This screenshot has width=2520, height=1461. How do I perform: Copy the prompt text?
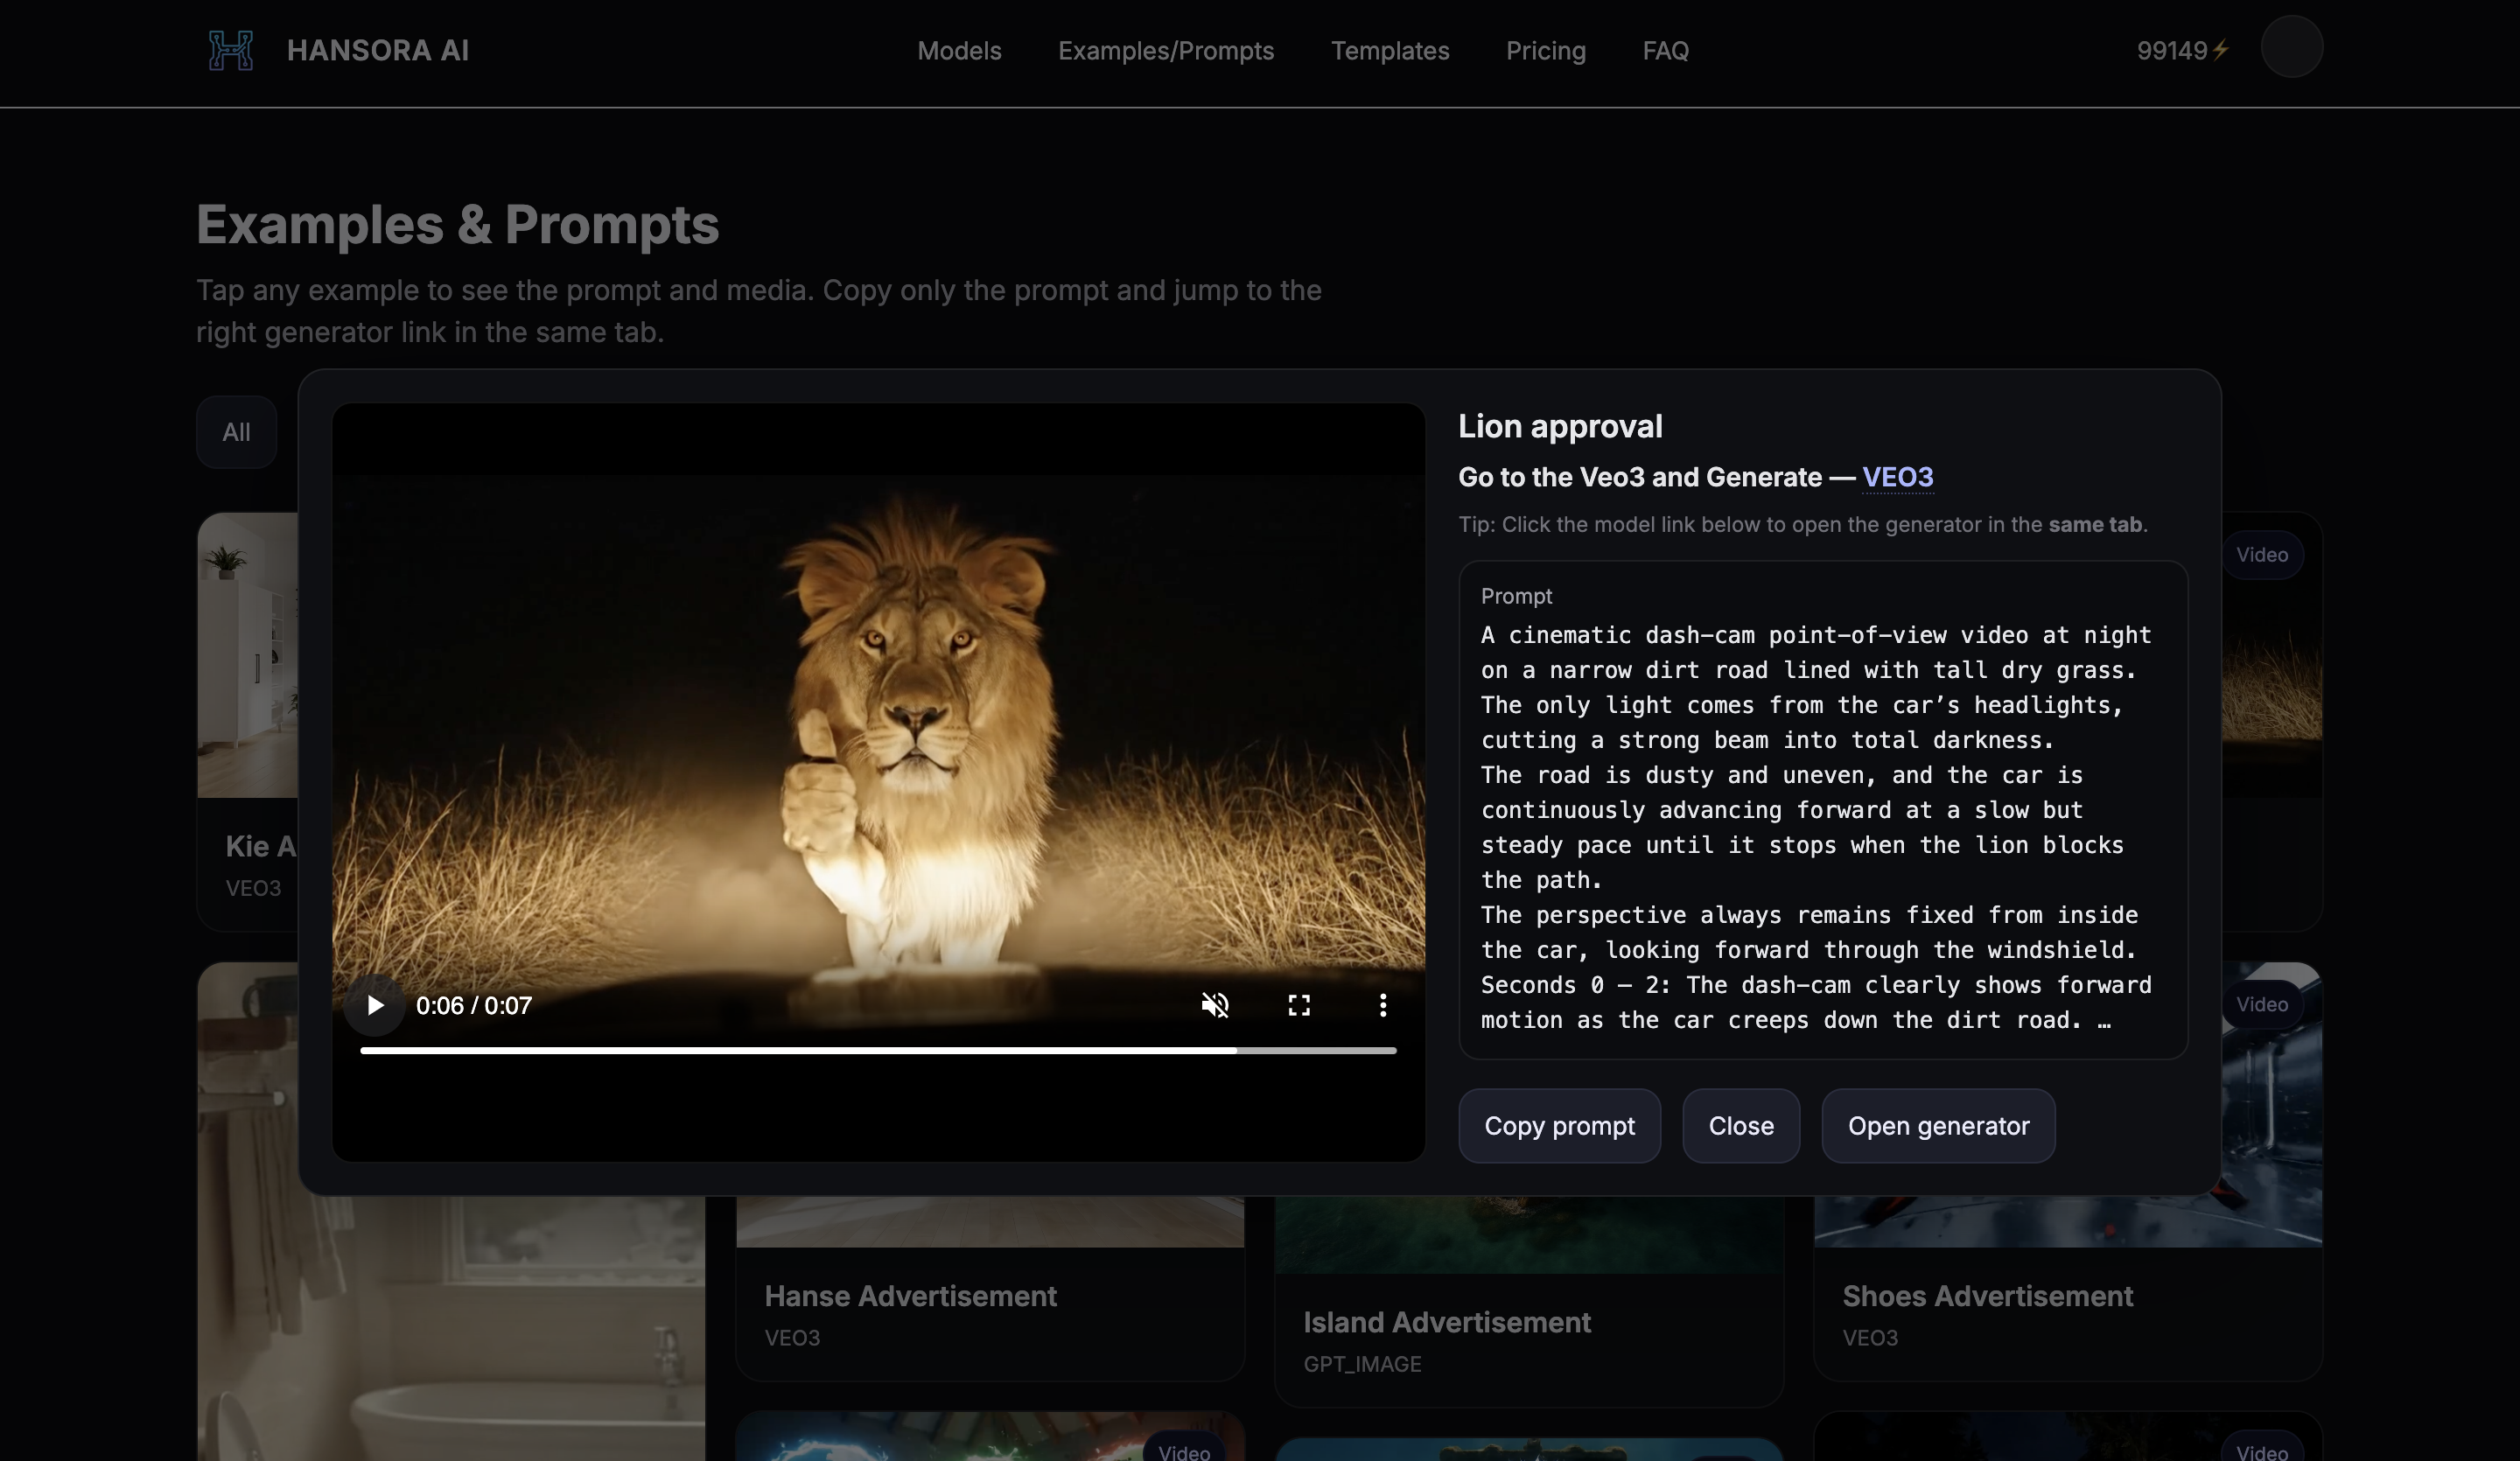1558,1126
